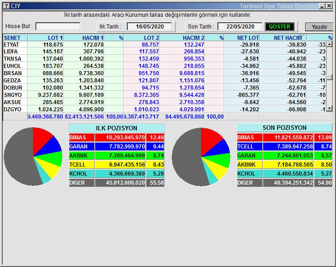Click NET HACIM value -66.908

point(297,110)
